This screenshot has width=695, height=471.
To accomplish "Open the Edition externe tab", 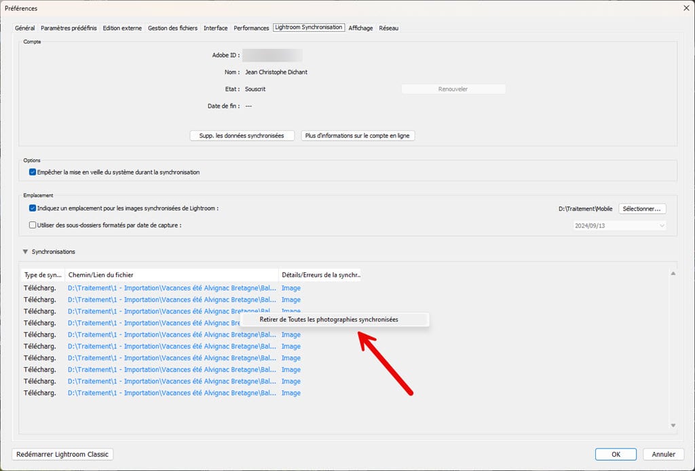I will 122,28.
